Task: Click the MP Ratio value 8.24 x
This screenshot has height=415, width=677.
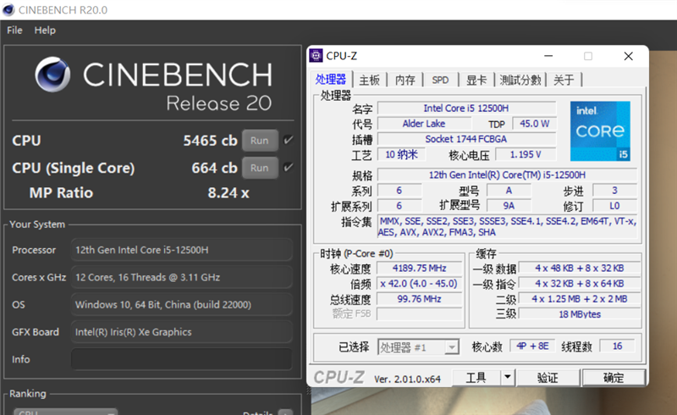Action: [228, 193]
